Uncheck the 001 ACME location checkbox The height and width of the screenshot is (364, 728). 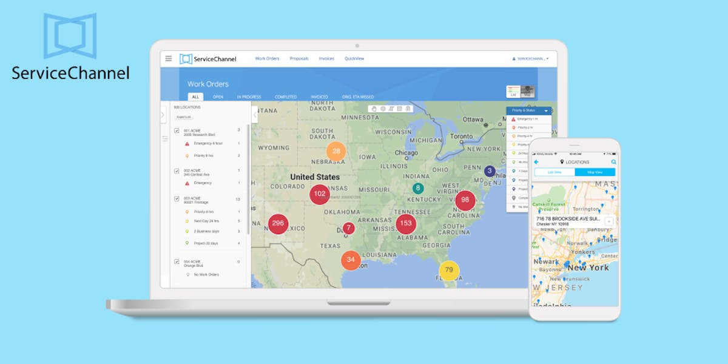tap(176, 129)
